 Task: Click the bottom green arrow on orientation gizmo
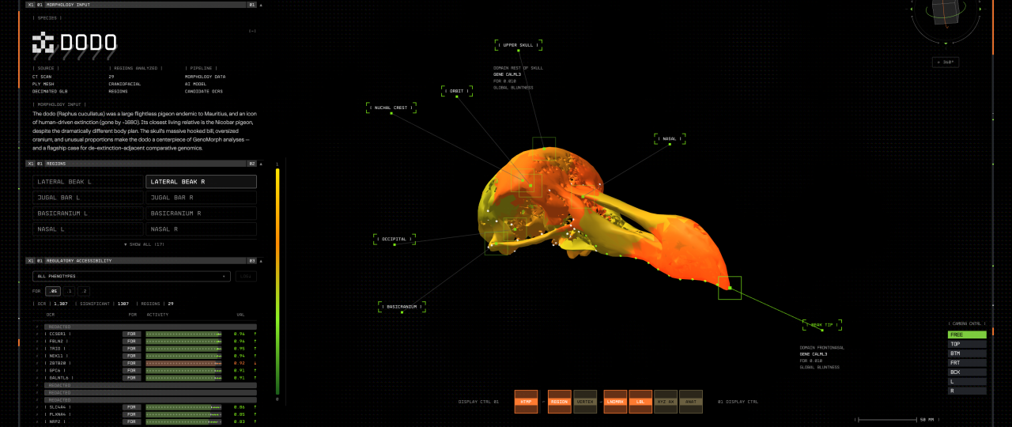pos(946,43)
